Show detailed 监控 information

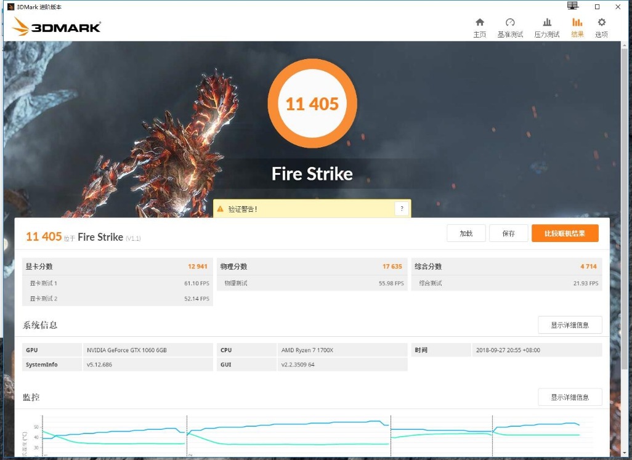coord(570,397)
